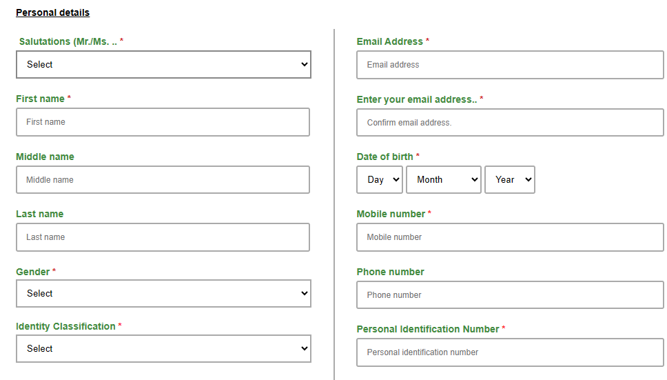Click the Date of birth label
This screenshot has height=380, width=667.
(x=384, y=157)
